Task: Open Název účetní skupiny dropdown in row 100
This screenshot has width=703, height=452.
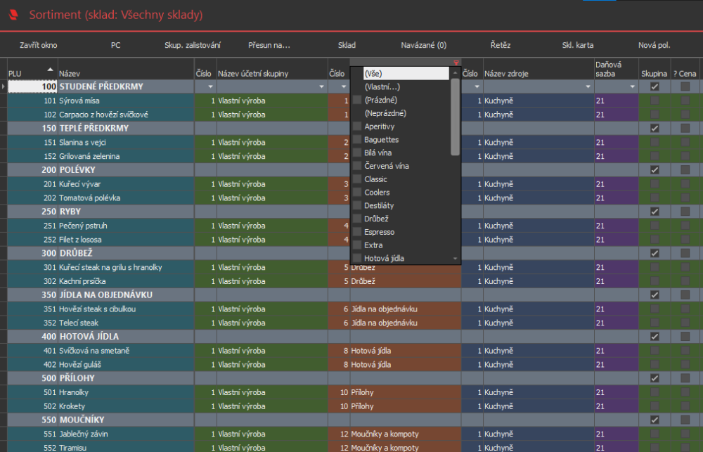Action: point(321,86)
